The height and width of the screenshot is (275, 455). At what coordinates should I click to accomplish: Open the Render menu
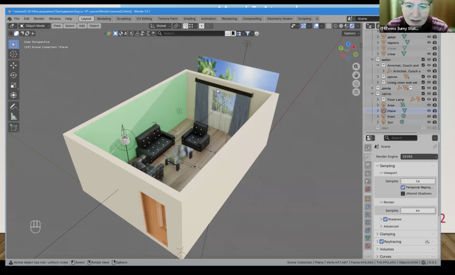click(x=39, y=19)
